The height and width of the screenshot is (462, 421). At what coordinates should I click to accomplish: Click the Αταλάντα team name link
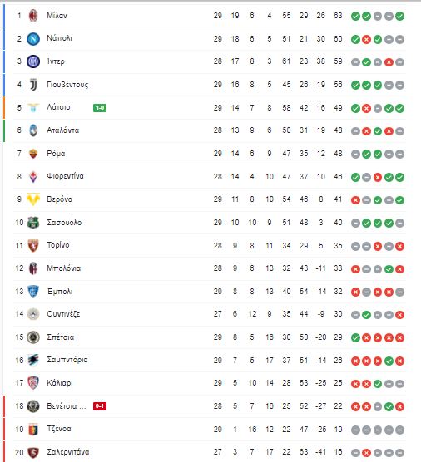63,130
